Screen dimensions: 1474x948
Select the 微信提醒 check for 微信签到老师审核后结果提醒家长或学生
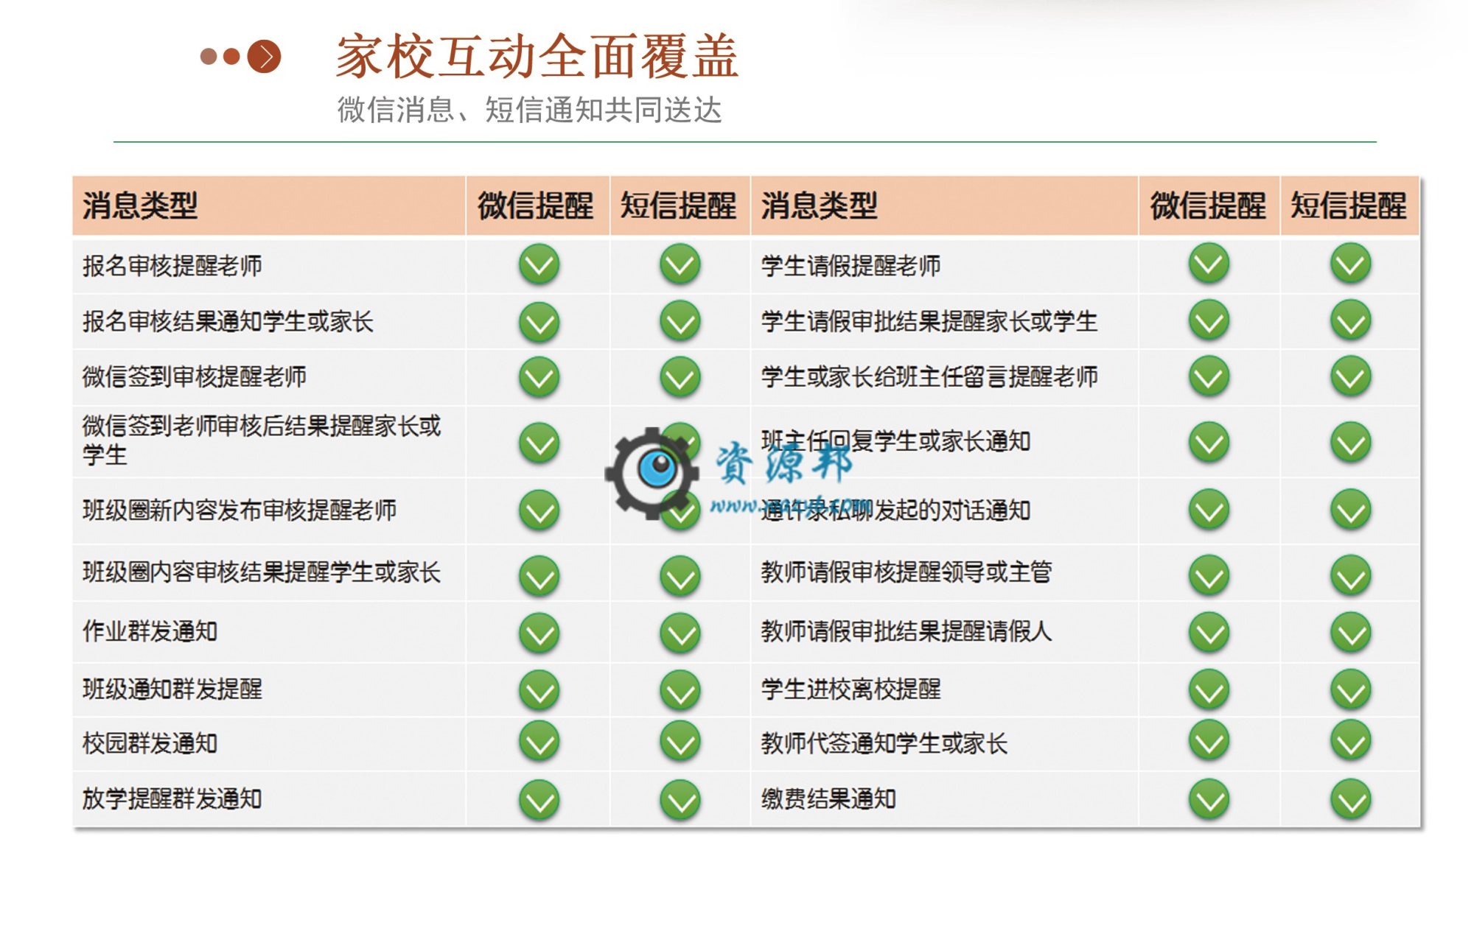(x=539, y=443)
